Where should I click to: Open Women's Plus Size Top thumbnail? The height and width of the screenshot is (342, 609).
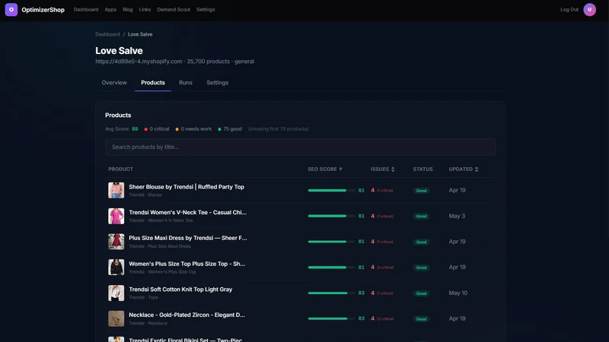(x=116, y=268)
